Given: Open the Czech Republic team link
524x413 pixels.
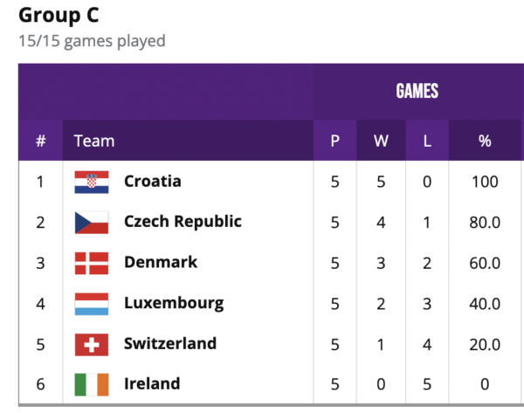Looking at the screenshot, I should [x=183, y=222].
